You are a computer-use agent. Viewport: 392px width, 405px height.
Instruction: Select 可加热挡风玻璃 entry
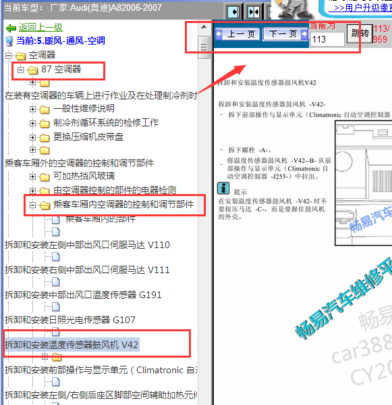click(84, 176)
